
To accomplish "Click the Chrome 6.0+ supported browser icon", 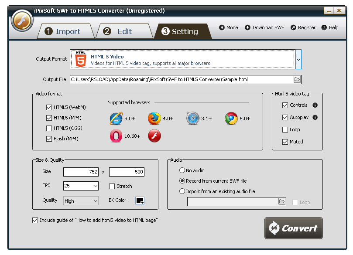I will [x=230, y=118].
